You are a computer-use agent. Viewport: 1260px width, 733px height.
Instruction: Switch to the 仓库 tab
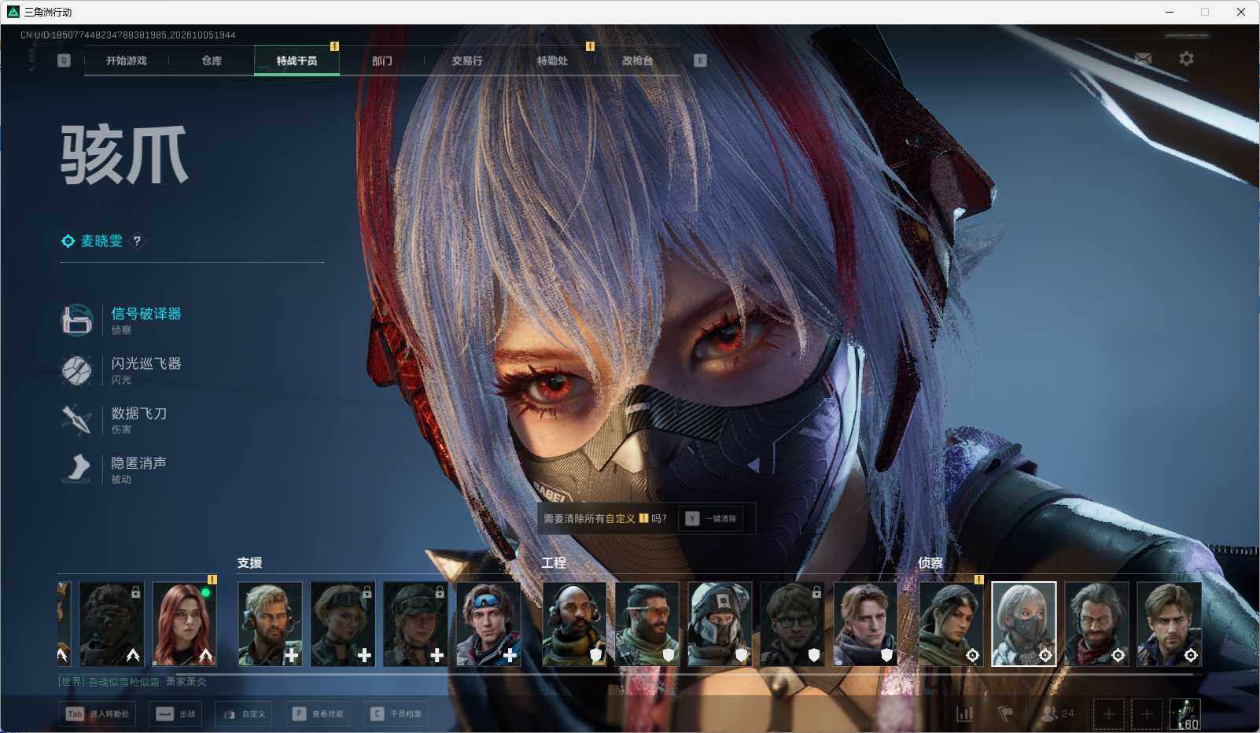pyautogui.click(x=212, y=61)
